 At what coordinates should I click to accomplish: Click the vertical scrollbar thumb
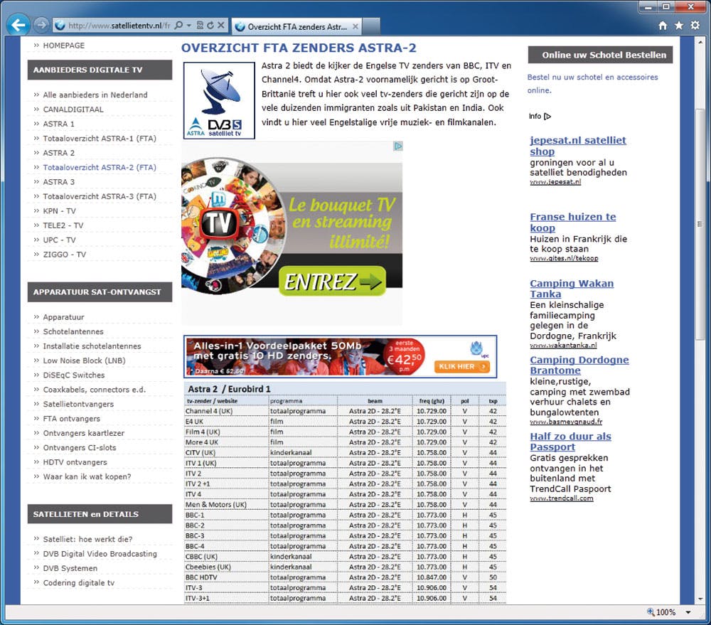tap(700, 223)
